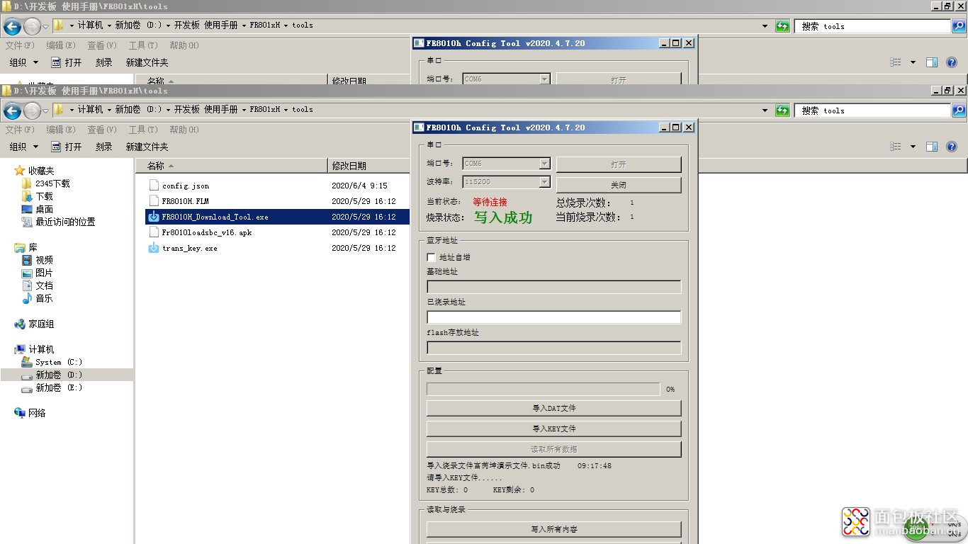The width and height of the screenshot is (968, 544).
Task: Open Help in the back Explorer window
Action: [952, 62]
